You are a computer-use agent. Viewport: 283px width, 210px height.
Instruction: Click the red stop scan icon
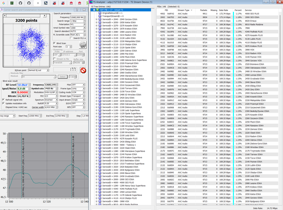(83, 71)
